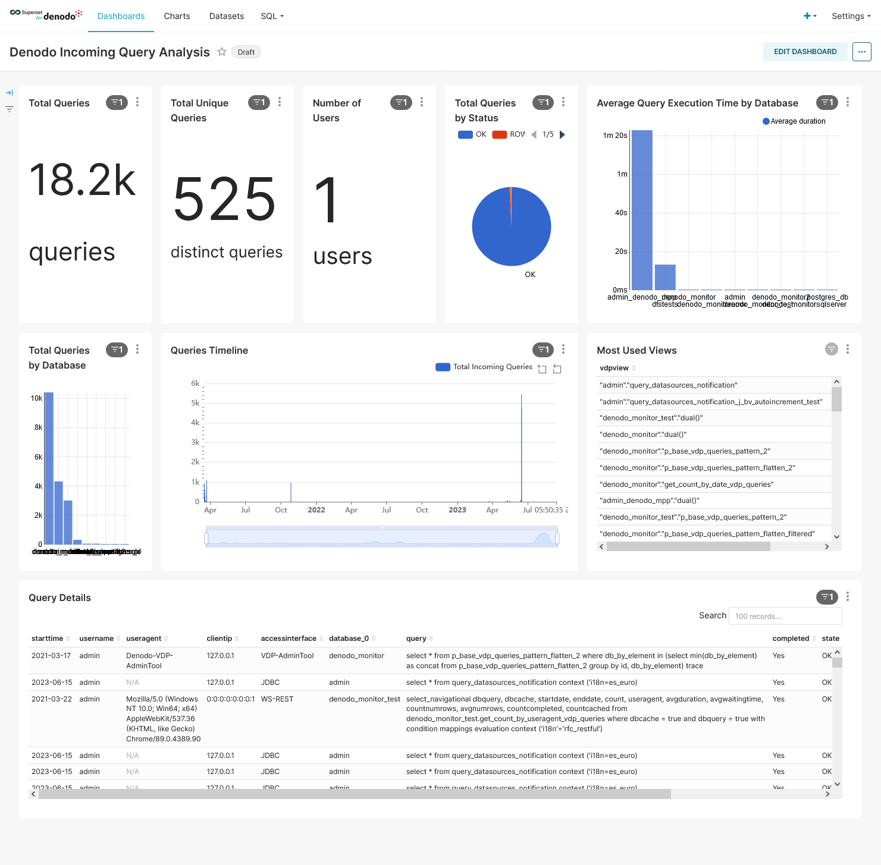Click right arrow of Query Details horizontal scrollbar
881x865 pixels.
tap(827, 794)
